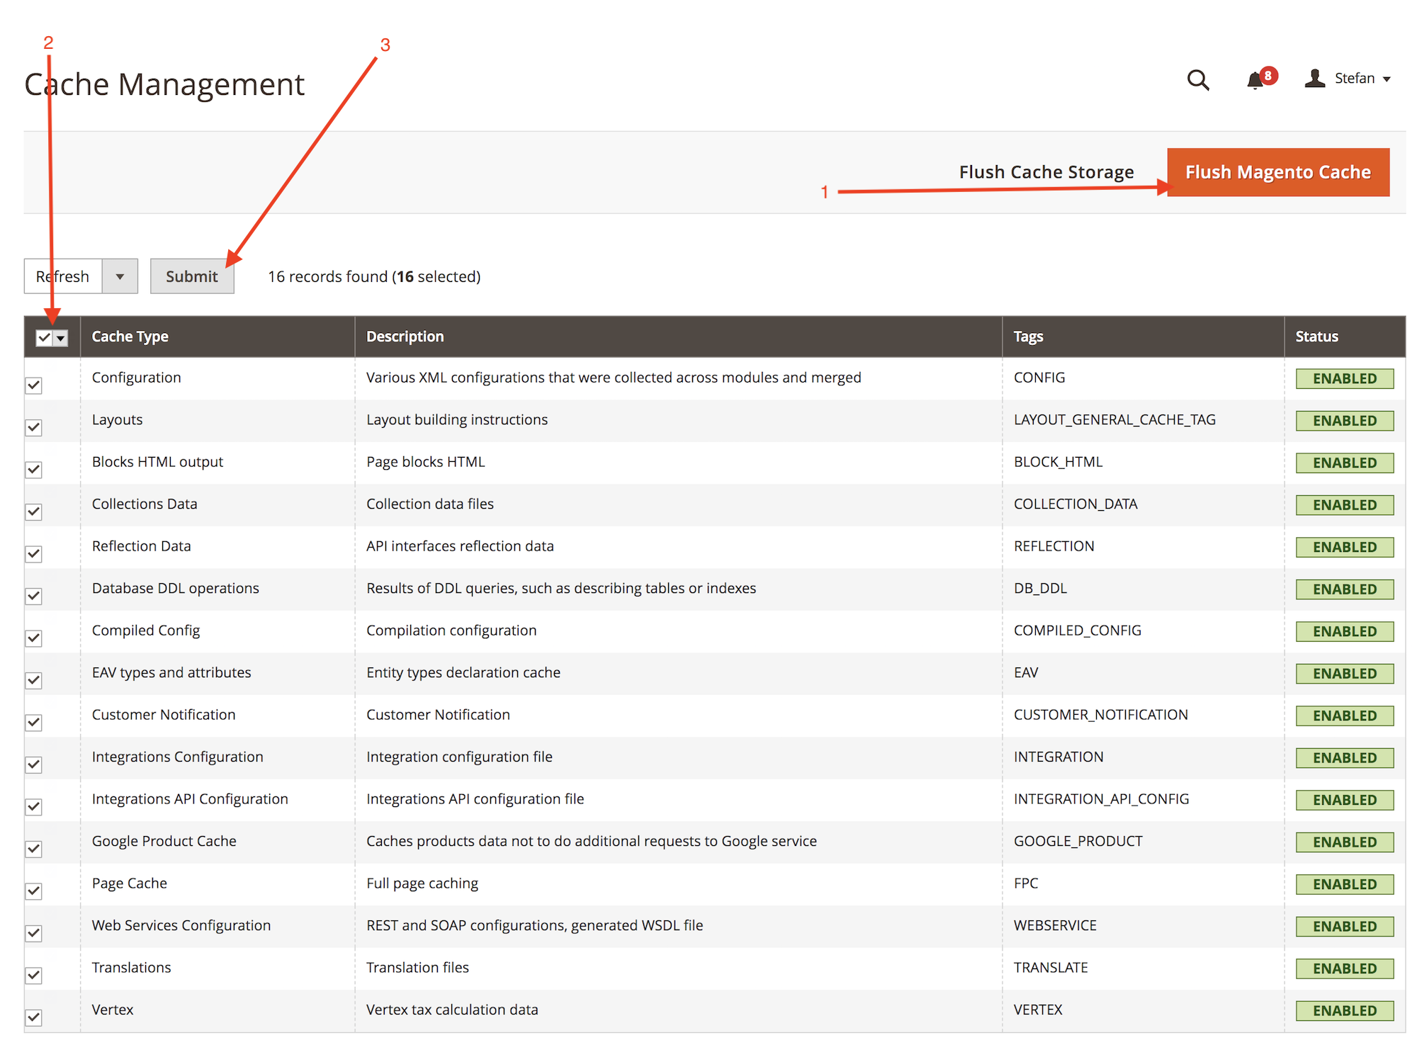
Task: Expand the Stefan account menu caret
Action: click(1387, 79)
